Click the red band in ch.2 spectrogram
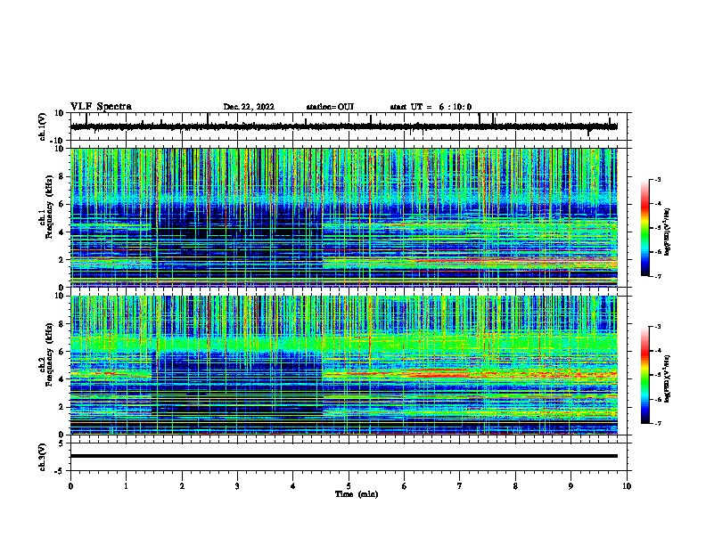Screen dimensions: 706x545 pos(437,374)
